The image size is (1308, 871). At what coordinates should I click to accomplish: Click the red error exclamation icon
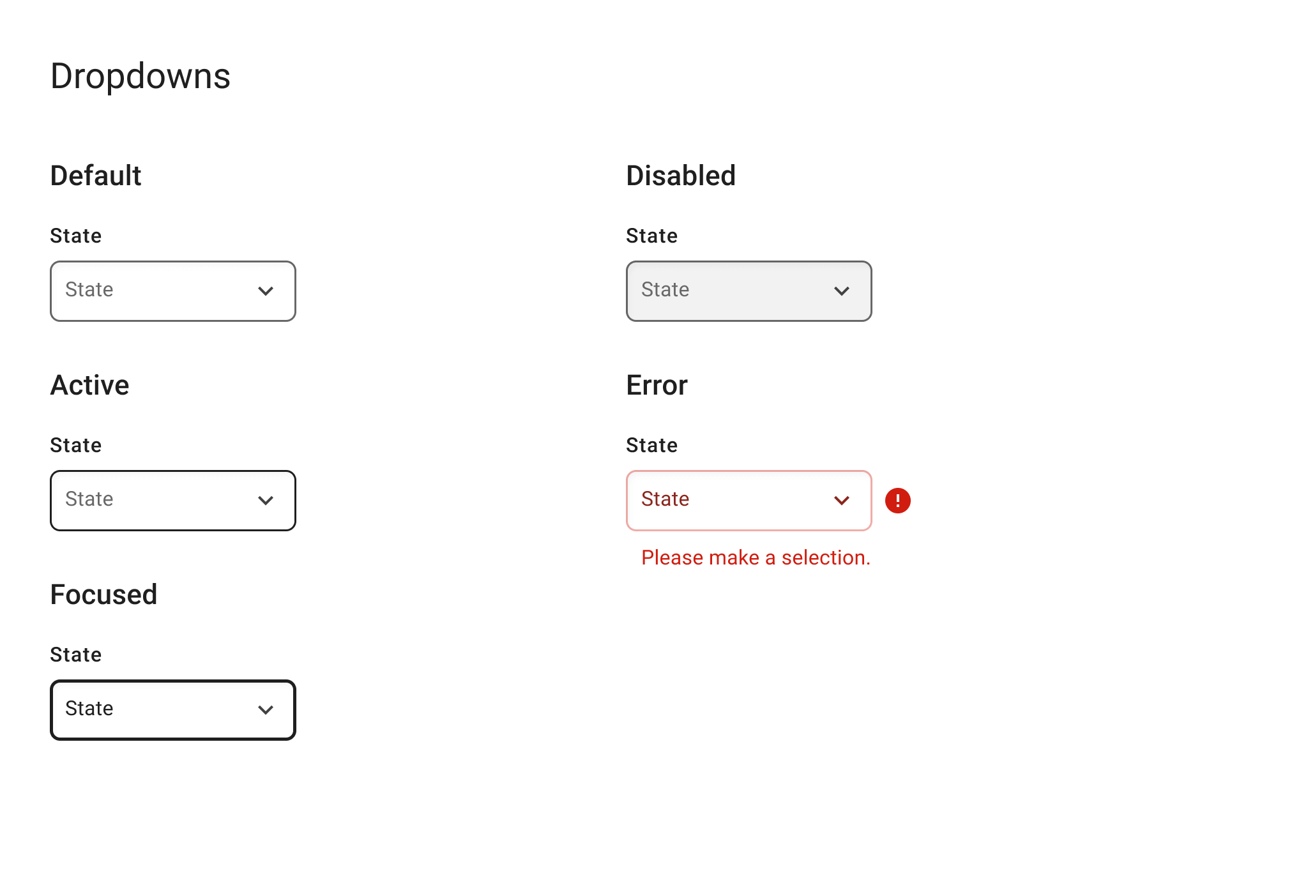click(897, 501)
